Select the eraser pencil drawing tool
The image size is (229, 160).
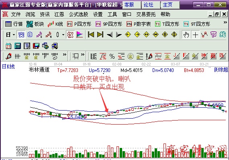click(8, 56)
